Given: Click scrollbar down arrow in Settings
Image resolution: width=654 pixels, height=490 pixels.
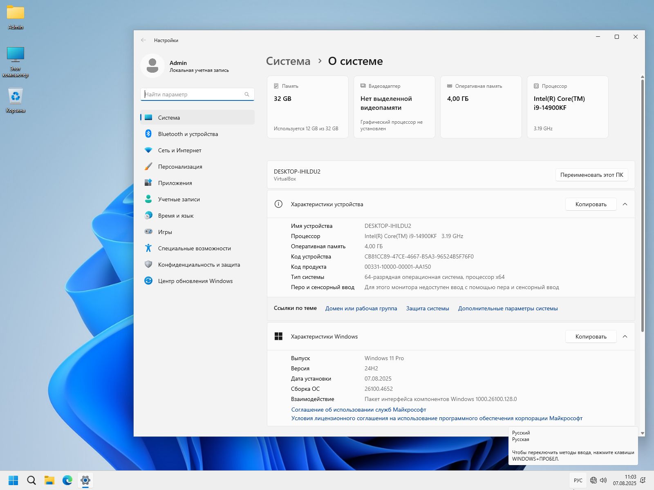Looking at the screenshot, I should pyautogui.click(x=642, y=433).
